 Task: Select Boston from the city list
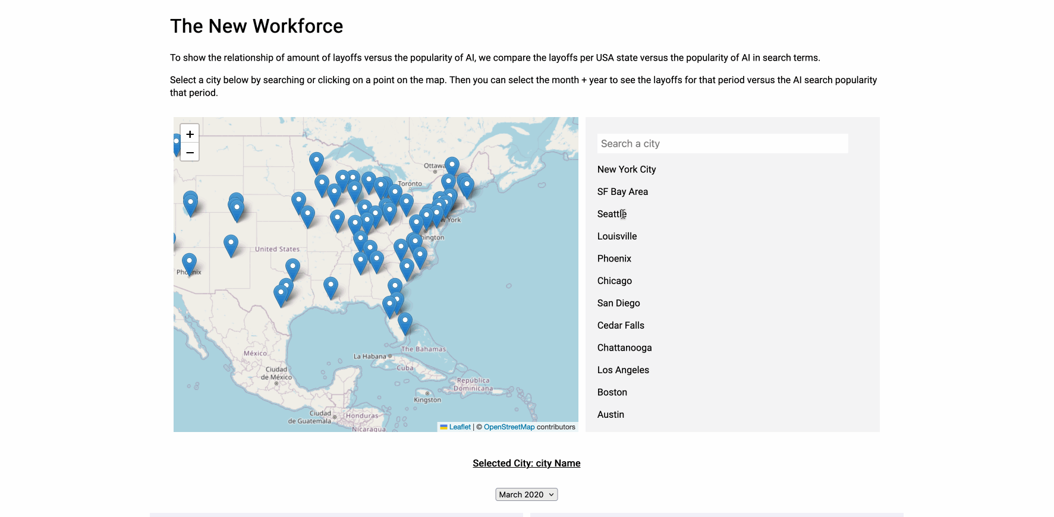coord(612,392)
